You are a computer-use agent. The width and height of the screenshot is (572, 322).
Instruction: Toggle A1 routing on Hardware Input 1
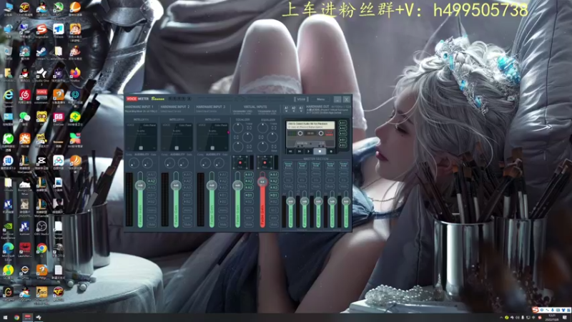tap(152, 175)
